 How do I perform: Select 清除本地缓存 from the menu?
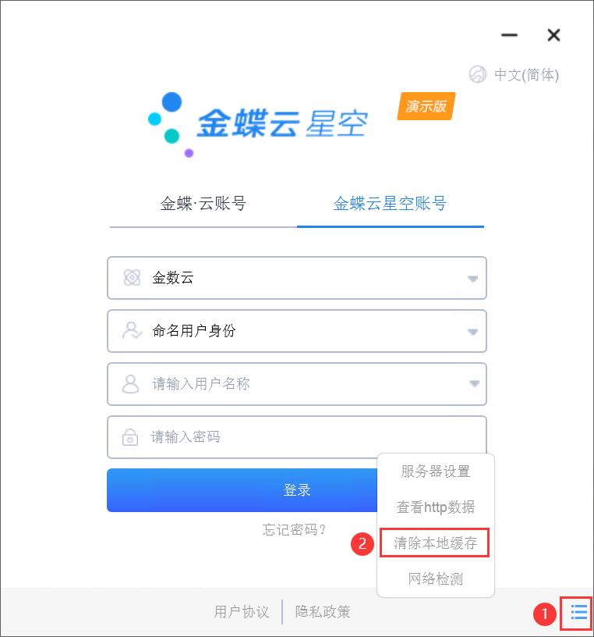[x=435, y=543]
